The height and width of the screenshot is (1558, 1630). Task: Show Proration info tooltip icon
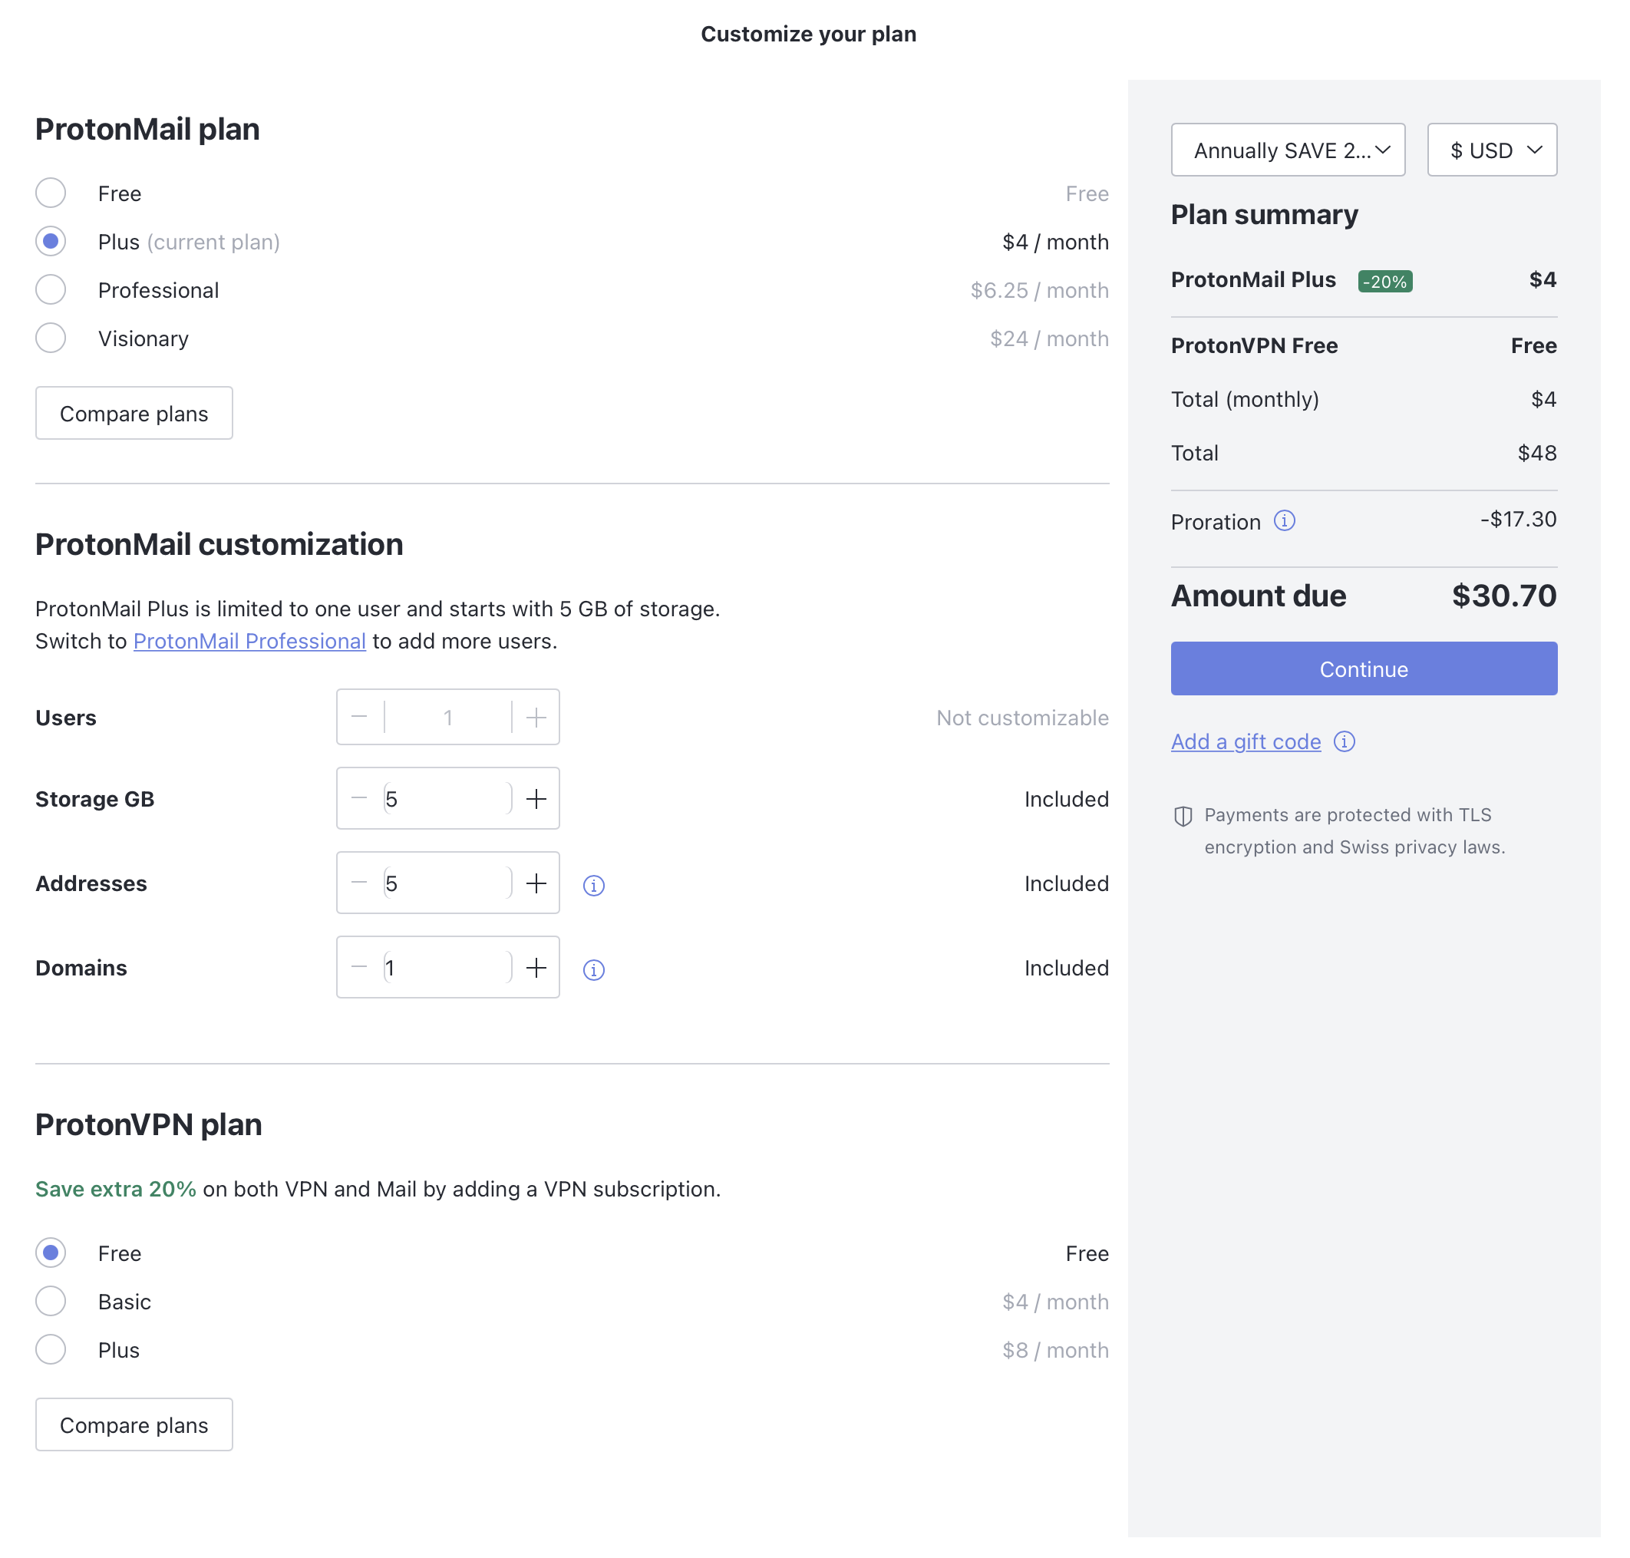[1285, 520]
